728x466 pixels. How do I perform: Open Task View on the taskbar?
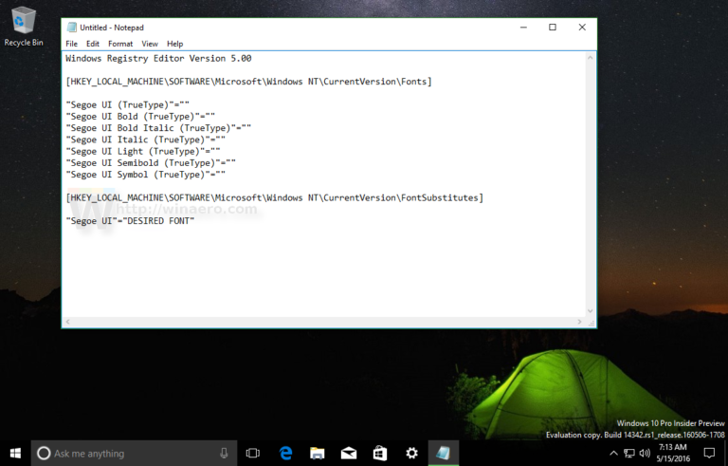pyautogui.click(x=253, y=453)
